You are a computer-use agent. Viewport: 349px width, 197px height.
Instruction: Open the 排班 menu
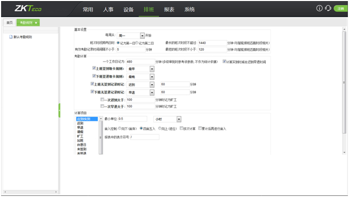click(x=149, y=9)
